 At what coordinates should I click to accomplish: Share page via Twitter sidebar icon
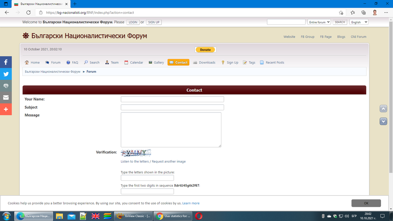pyautogui.click(x=6, y=74)
